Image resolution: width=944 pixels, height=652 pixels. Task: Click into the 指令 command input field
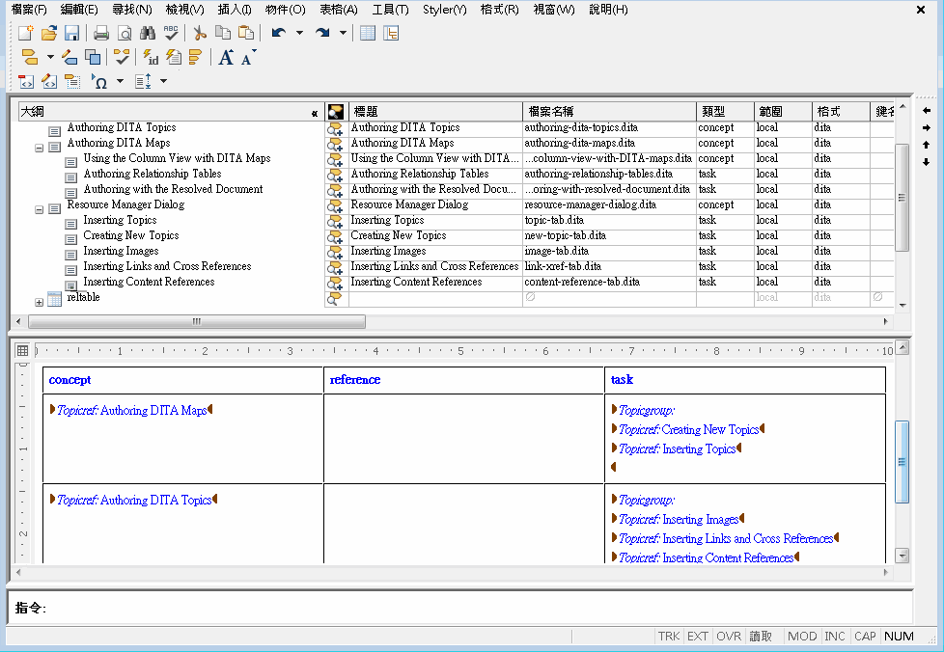479,608
